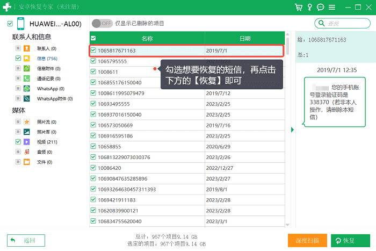Open the shopping cart purchase icon

tap(299, 8)
